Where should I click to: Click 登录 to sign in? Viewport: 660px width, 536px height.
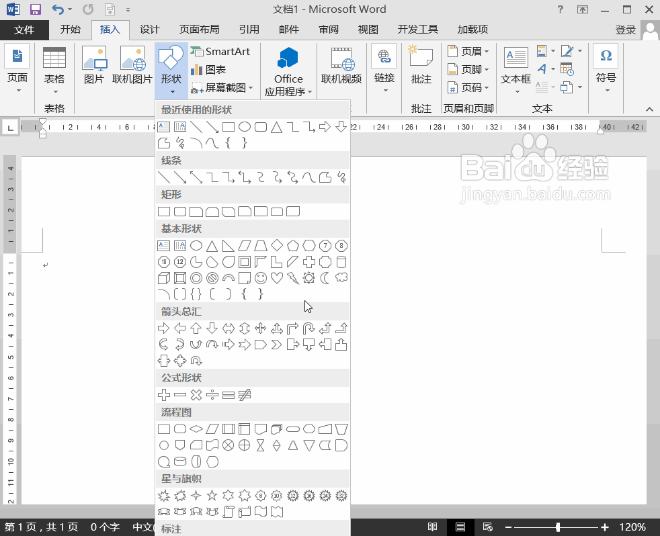tap(626, 30)
